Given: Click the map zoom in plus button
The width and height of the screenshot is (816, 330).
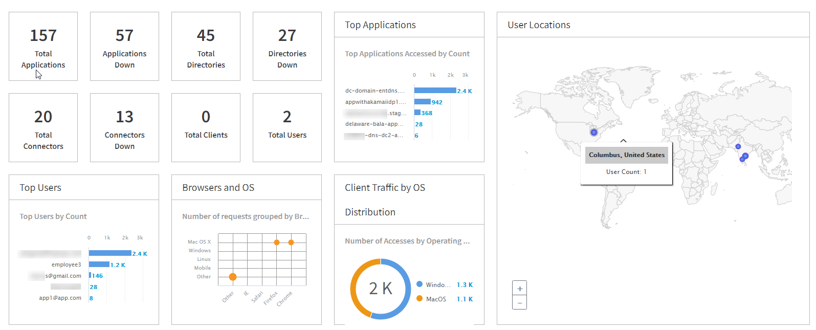Looking at the screenshot, I should click(519, 289).
